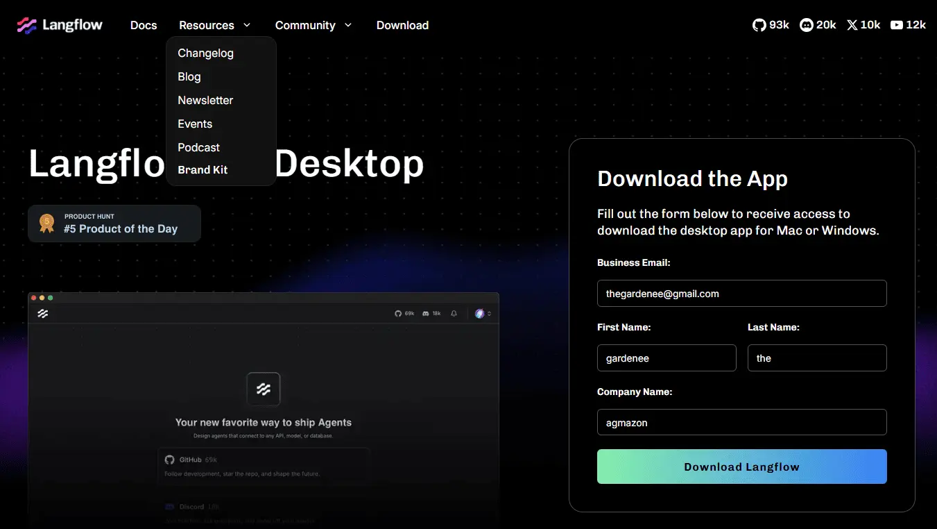
Task: Open Brand Kit from the Resources menu
Action: [203, 169]
